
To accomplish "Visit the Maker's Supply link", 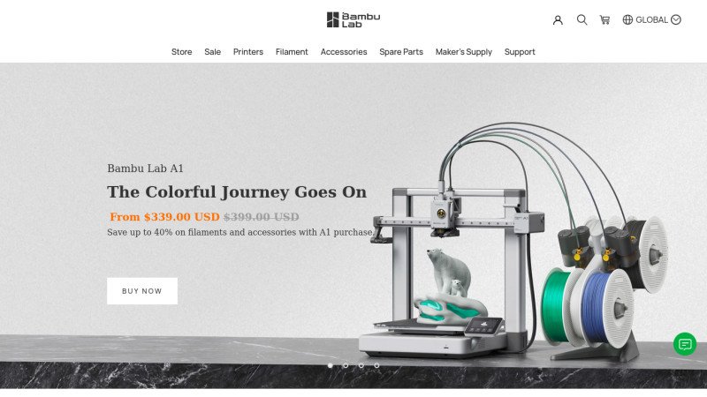I will coord(463,52).
